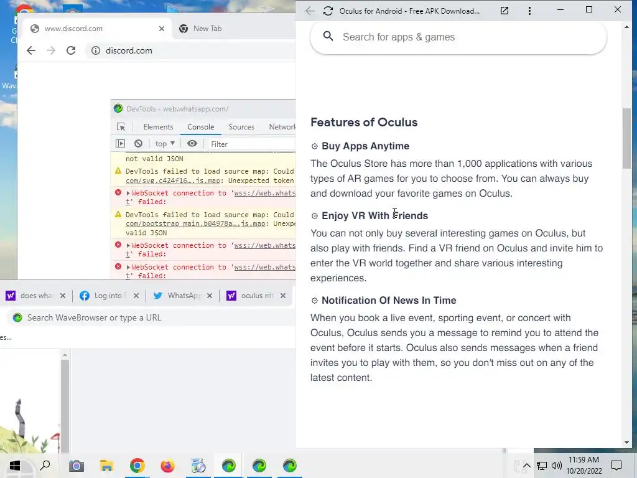Open the svg.c424f16 js.map link

click(x=174, y=180)
